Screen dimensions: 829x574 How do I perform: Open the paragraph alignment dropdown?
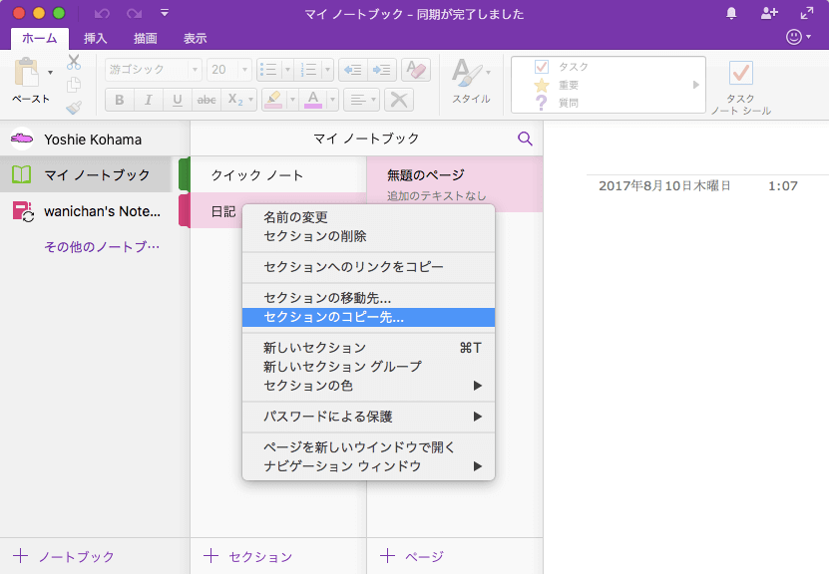point(362,100)
